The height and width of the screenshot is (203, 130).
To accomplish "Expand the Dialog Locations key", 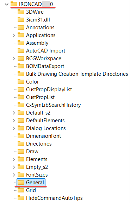I will point(14,128).
